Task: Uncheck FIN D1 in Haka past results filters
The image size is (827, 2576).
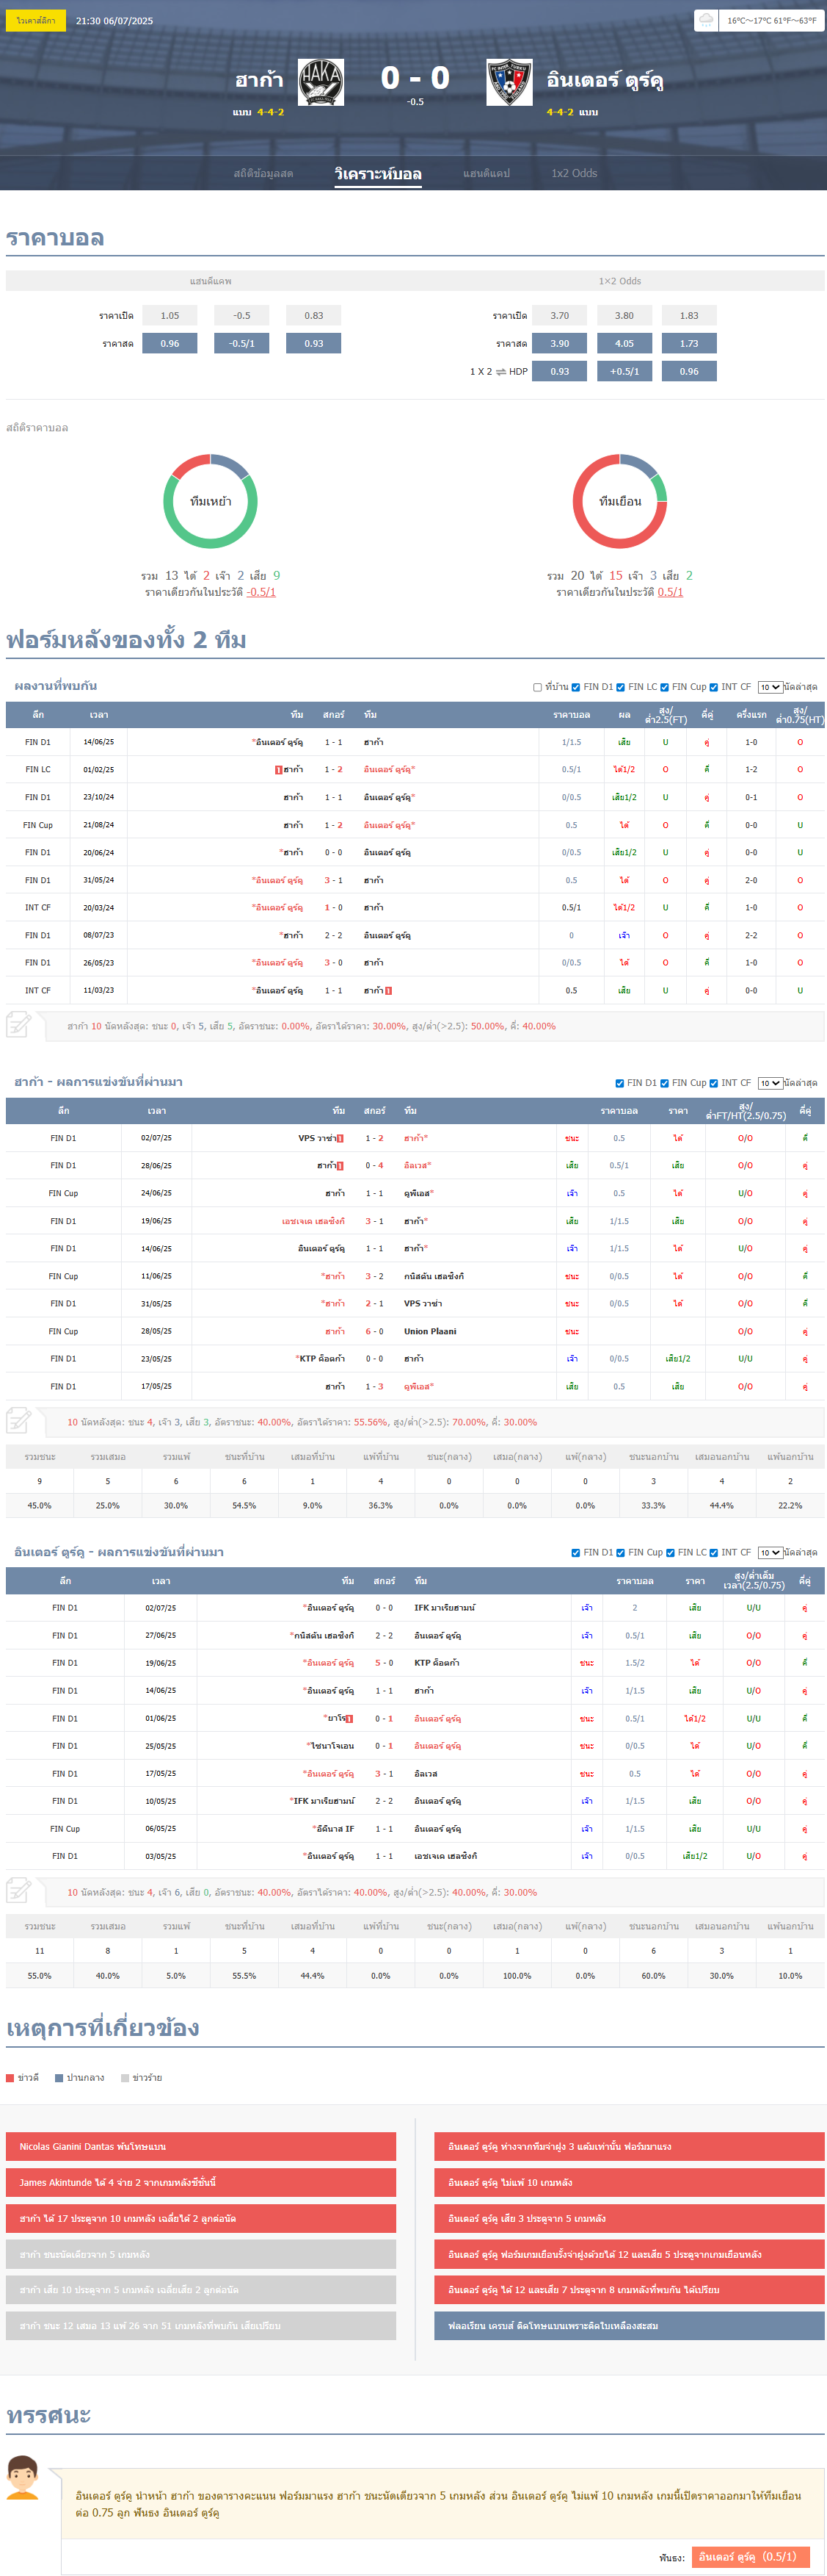Action: [619, 1083]
